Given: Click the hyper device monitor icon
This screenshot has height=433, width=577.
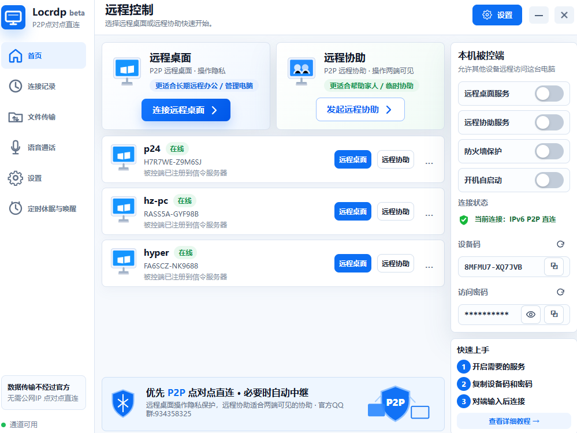Looking at the screenshot, I should click(124, 261).
